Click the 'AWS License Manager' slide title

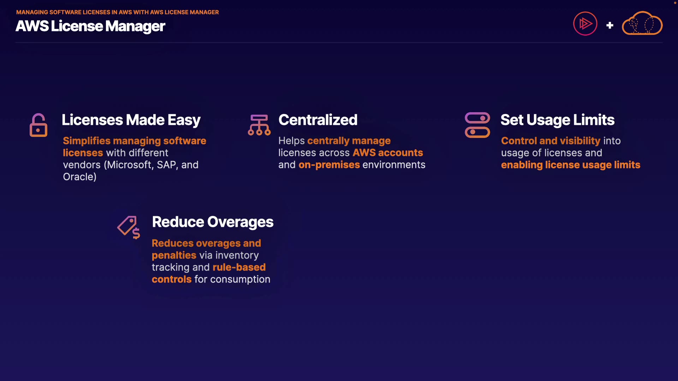point(90,26)
